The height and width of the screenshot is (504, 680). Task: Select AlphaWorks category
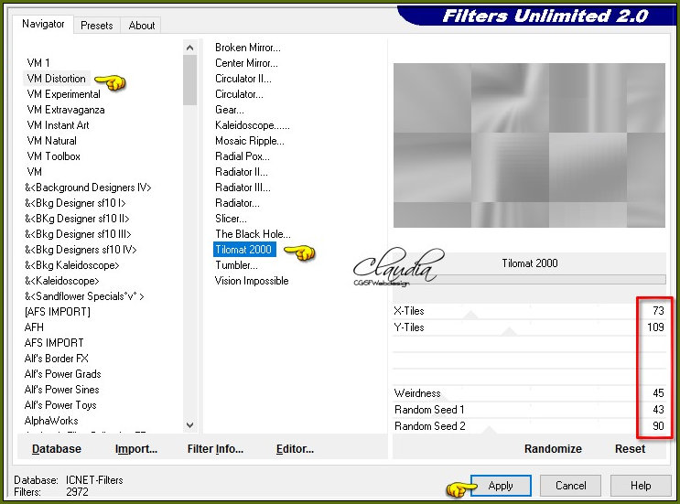point(51,421)
